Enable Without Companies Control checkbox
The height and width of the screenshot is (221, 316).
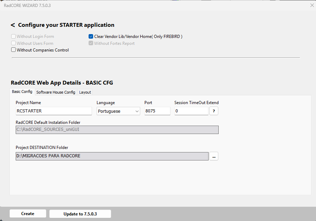(14, 50)
